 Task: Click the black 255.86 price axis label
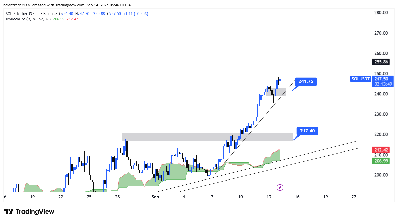[381, 62]
